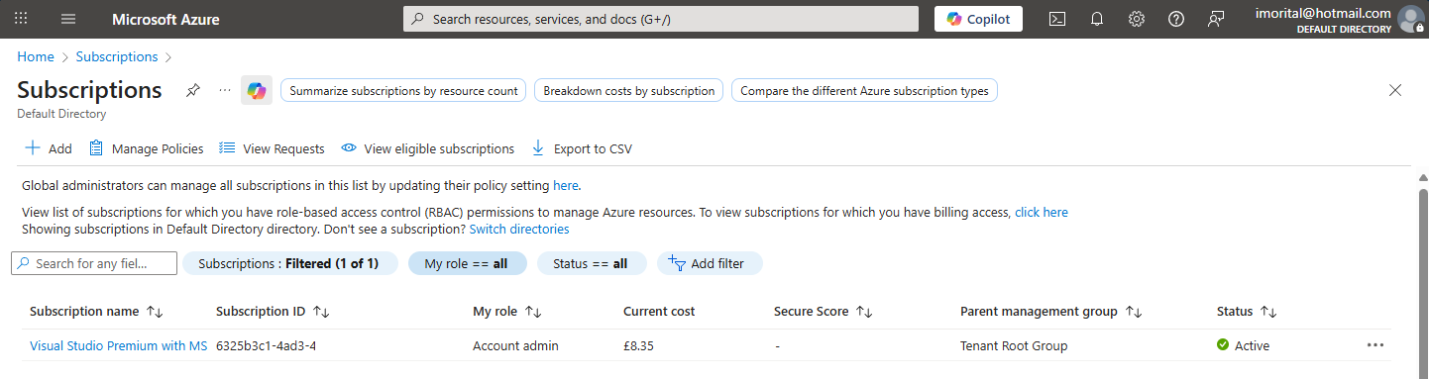Open the Subscriptions filter pill
Viewport: 1429px width, 379px height.
pos(289,263)
